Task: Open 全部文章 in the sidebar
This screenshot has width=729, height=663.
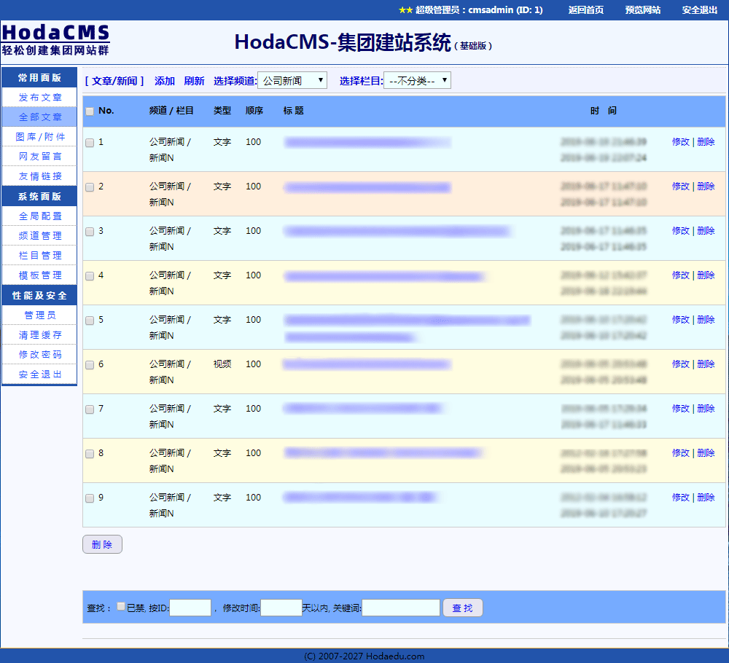Action: click(x=39, y=117)
